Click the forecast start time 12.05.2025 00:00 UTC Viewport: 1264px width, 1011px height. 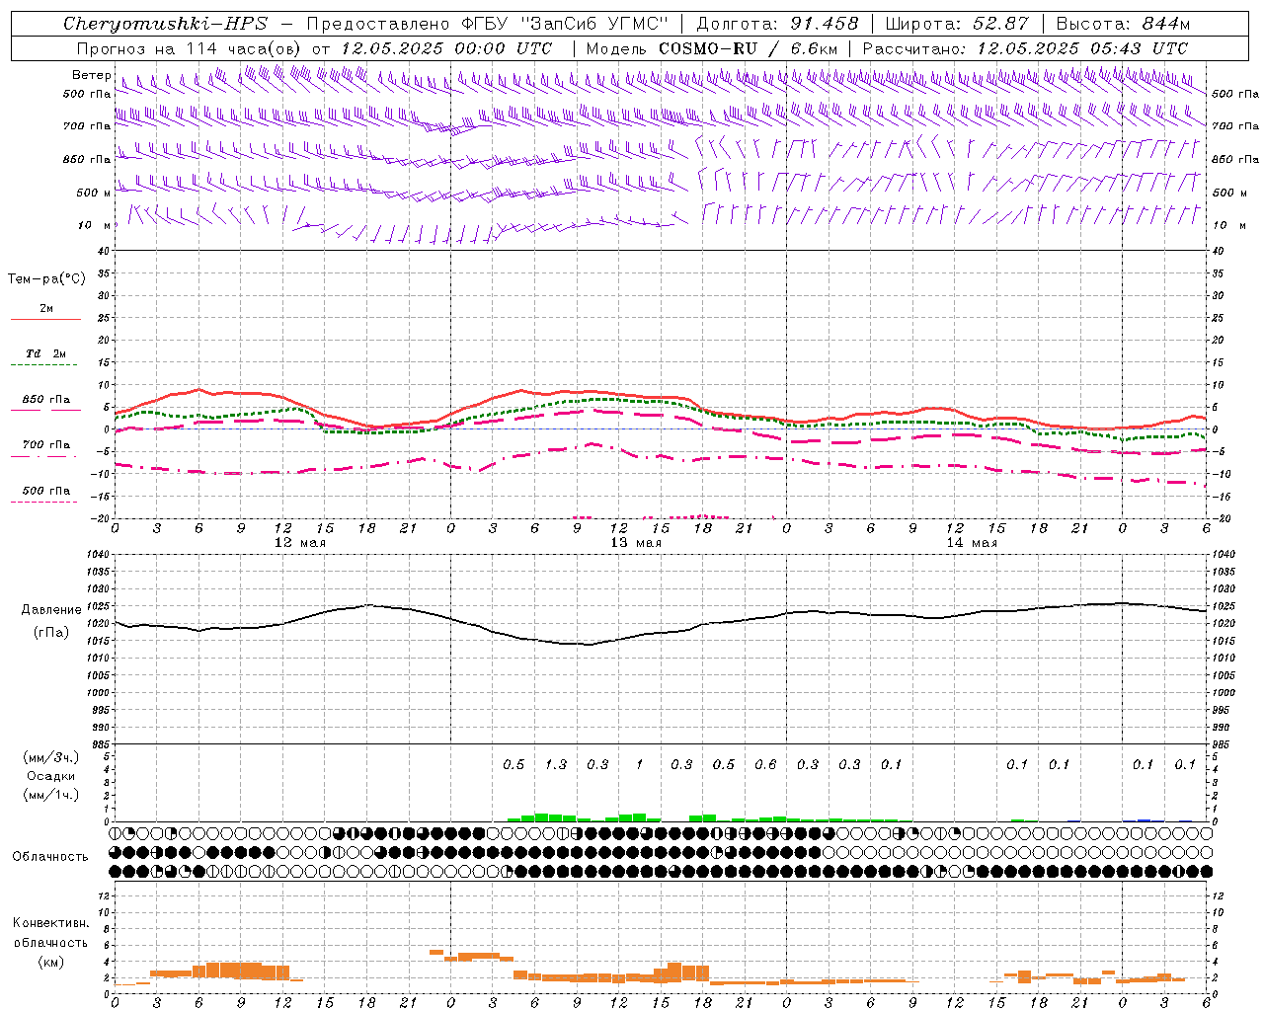(446, 48)
